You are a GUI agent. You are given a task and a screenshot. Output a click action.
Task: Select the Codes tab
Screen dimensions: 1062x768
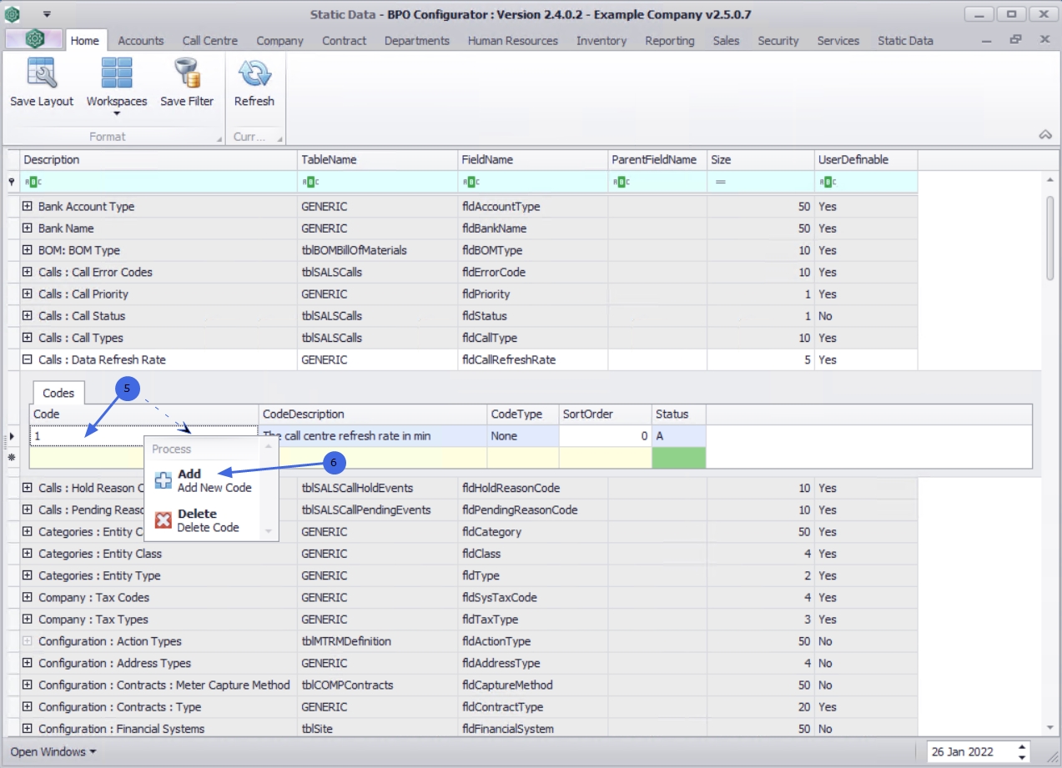point(58,393)
